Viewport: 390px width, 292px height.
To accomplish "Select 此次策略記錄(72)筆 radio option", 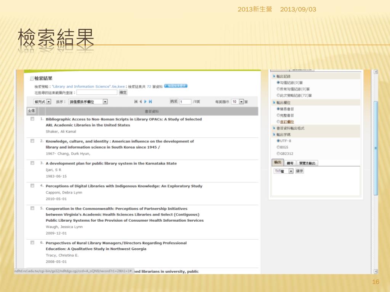I will [x=278, y=95].
